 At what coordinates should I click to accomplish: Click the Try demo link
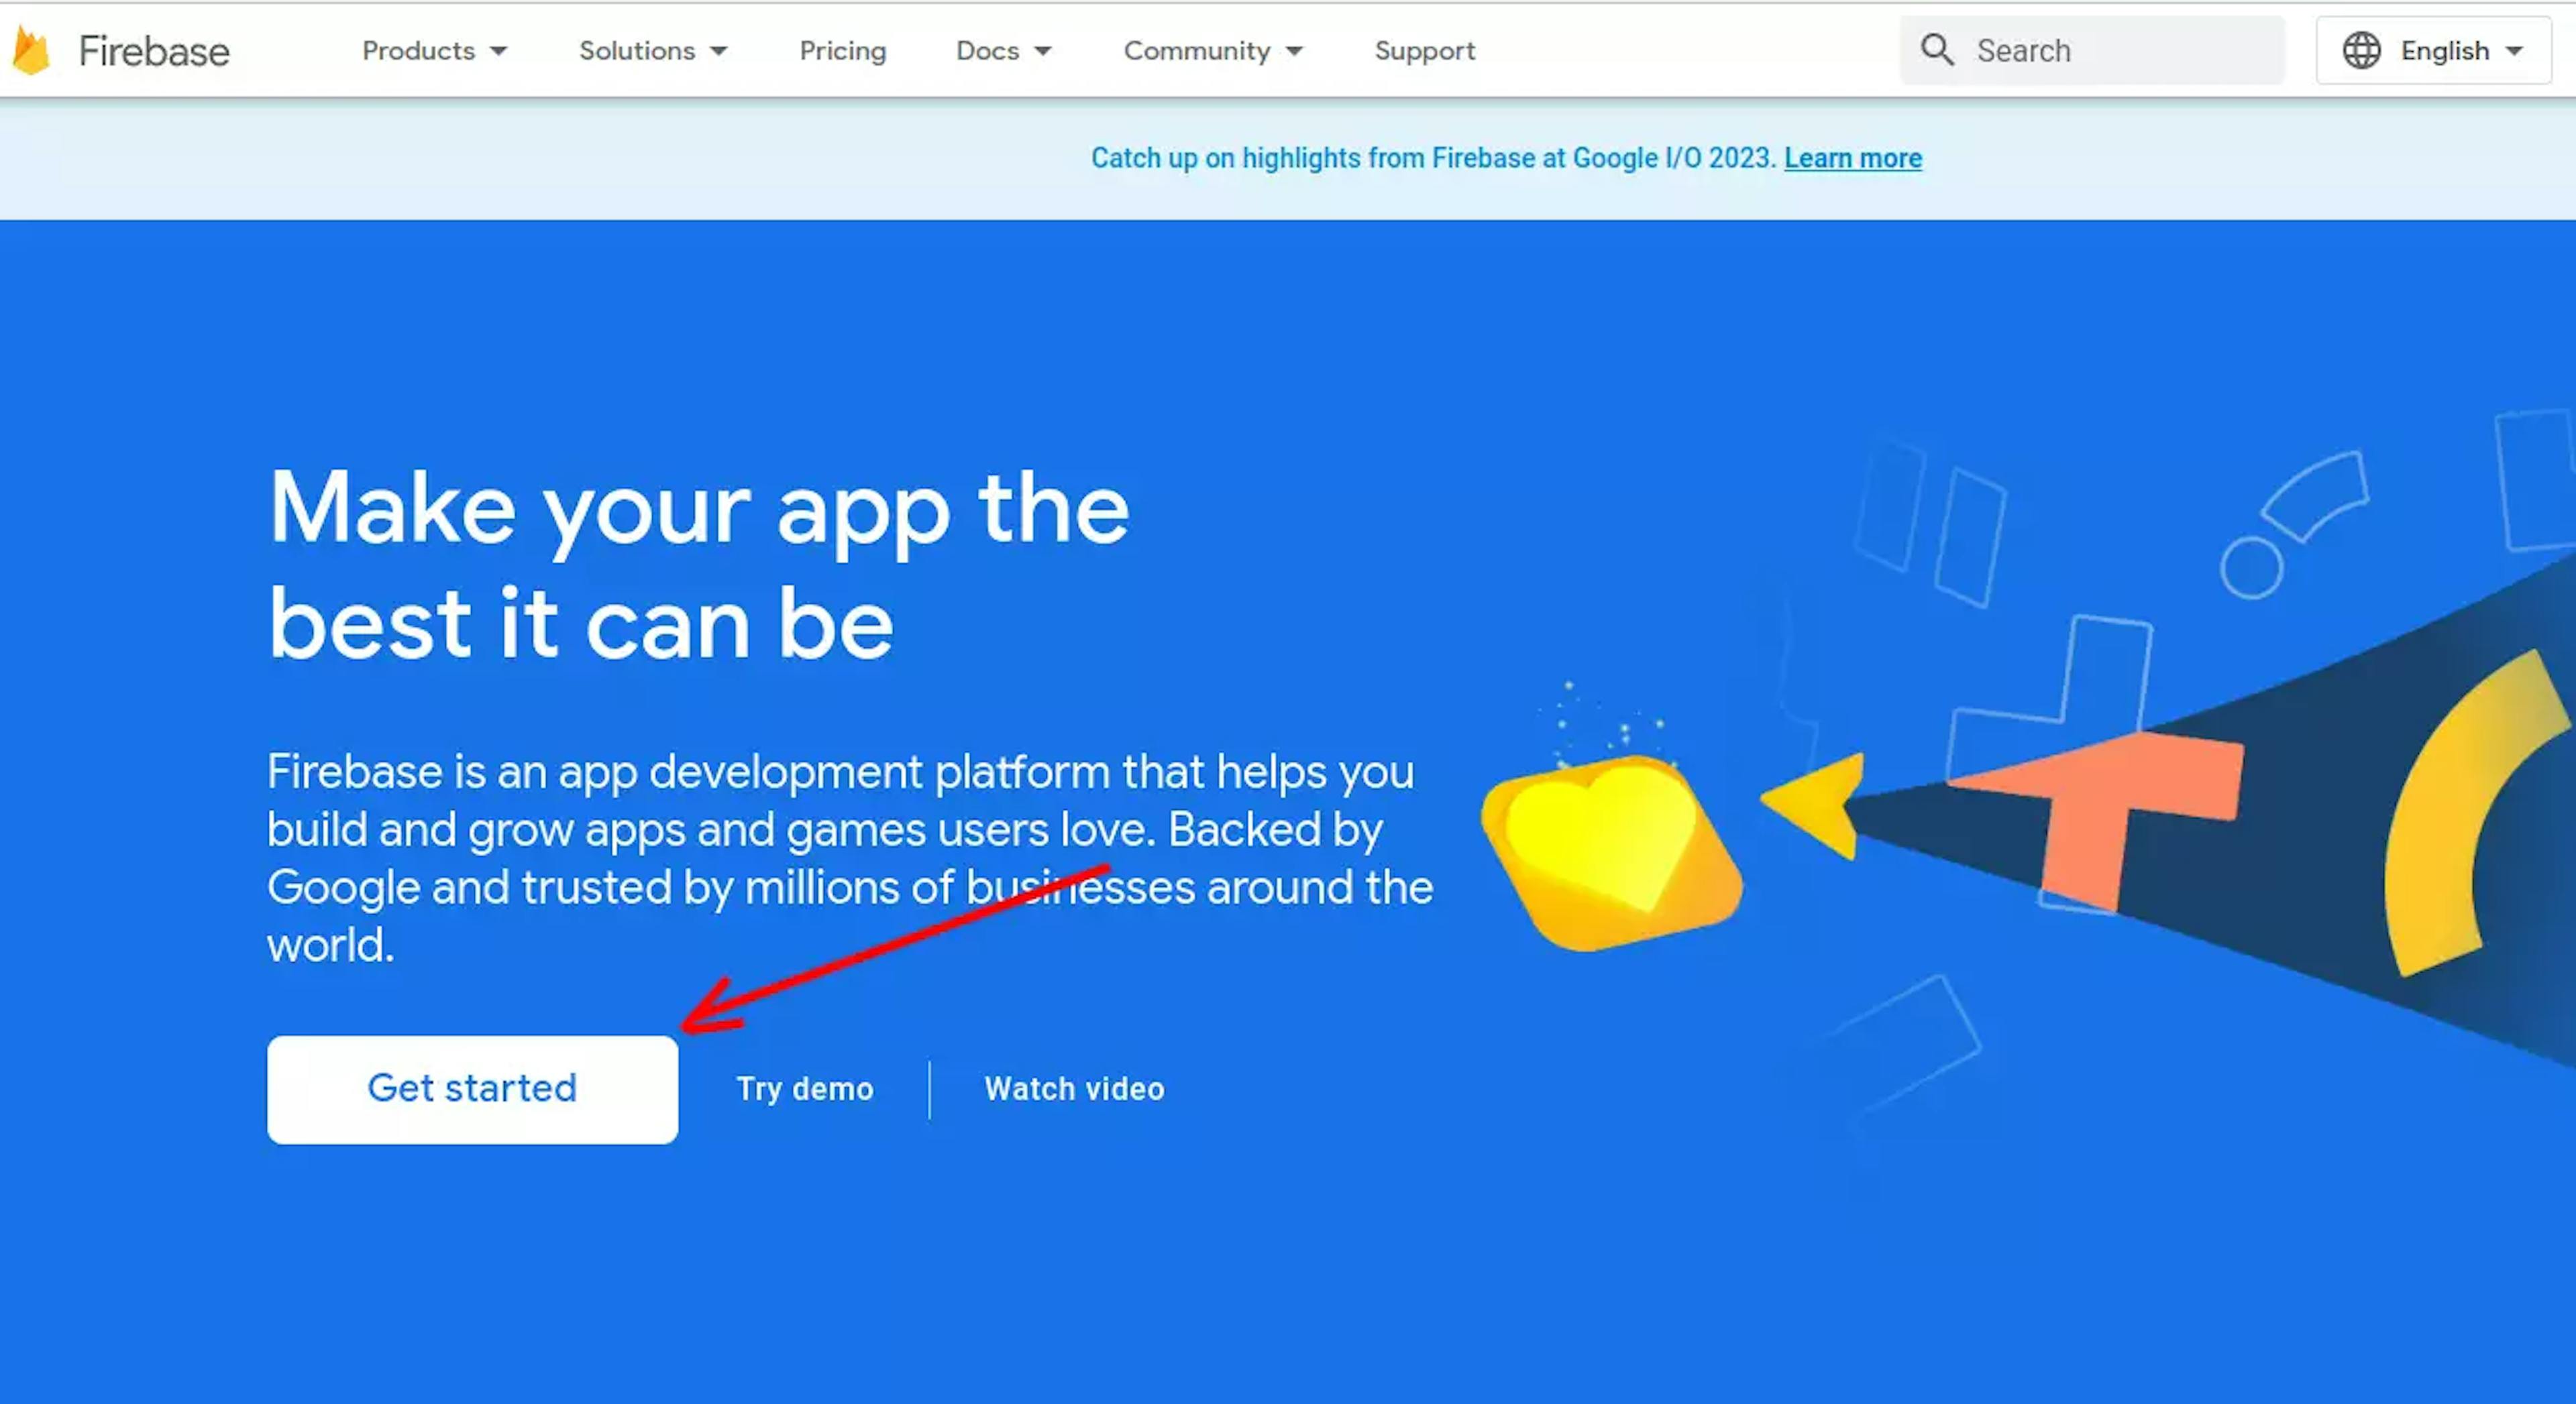tap(805, 1088)
